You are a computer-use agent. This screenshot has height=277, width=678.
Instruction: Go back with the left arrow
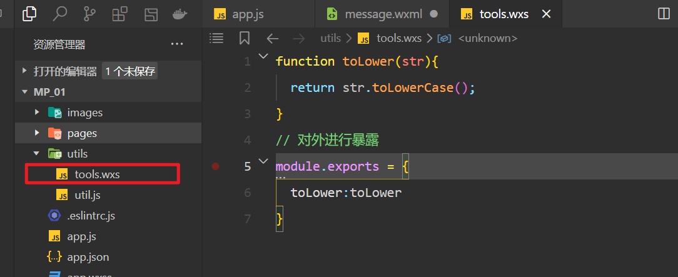pos(273,39)
